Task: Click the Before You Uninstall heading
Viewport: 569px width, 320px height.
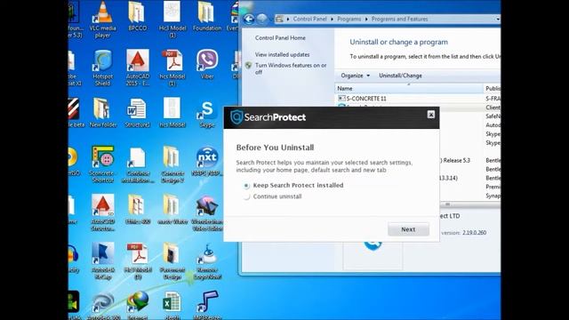Action: click(x=275, y=148)
